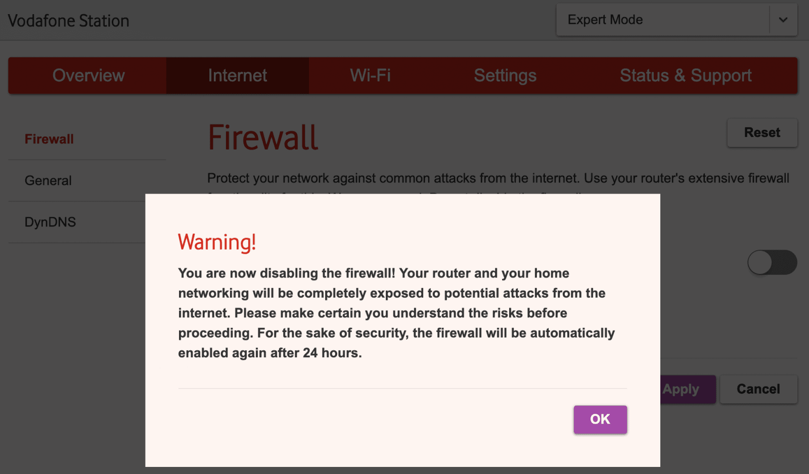Click the Cancel button
The width and height of the screenshot is (809, 474).
click(x=758, y=389)
